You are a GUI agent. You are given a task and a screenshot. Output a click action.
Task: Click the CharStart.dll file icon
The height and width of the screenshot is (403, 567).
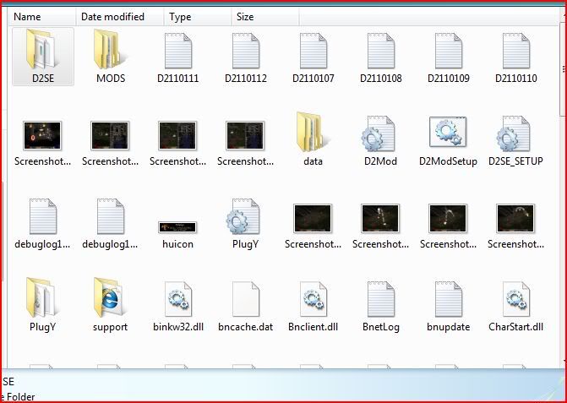515,299
